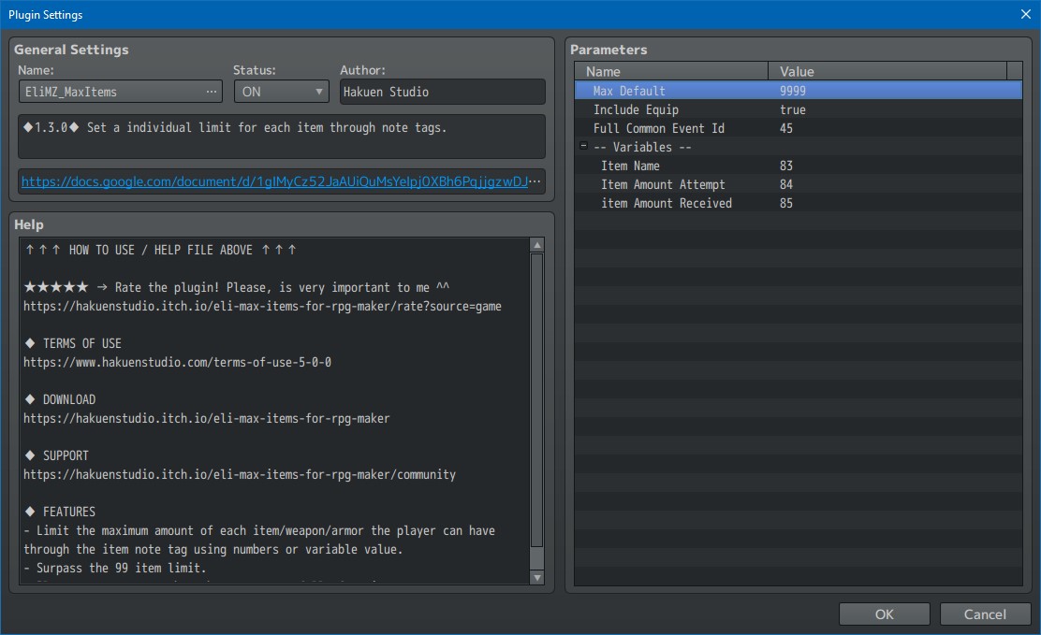The width and height of the screenshot is (1041, 635).
Task: Select the Include Equip parameter row
Action: click(636, 109)
